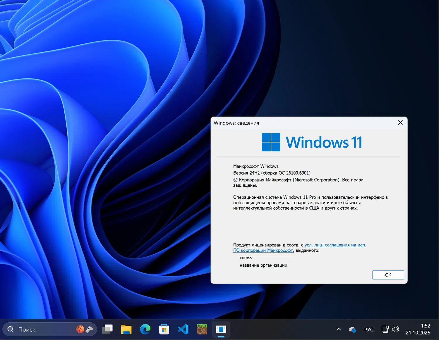Expand hidden tray icons with the chevron
Viewport: 439px width, 340px height.
(x=338, y=329)
